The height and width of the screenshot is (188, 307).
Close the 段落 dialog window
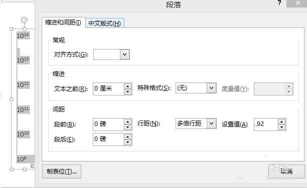tap(298, 3)
